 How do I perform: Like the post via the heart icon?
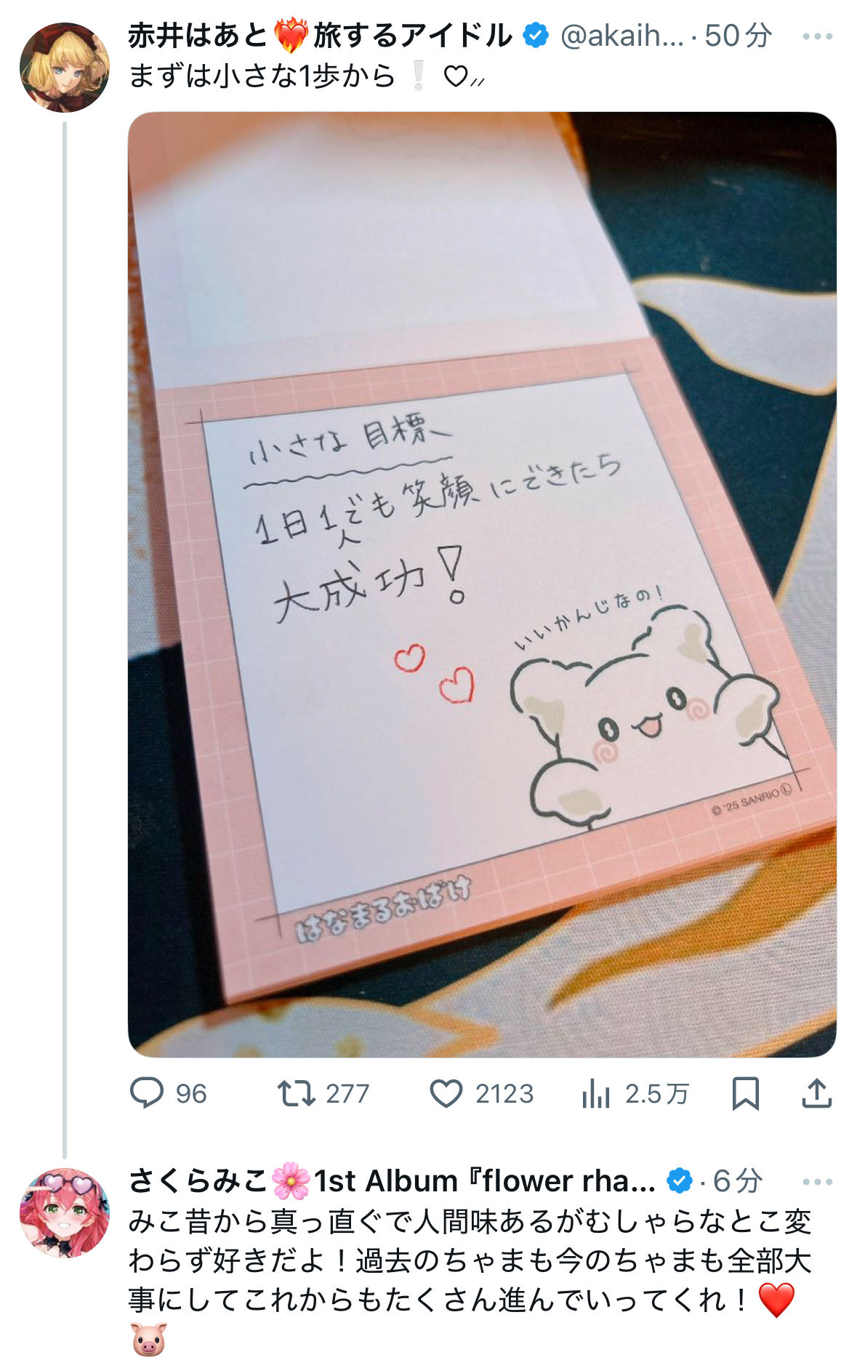(446, 1093)
